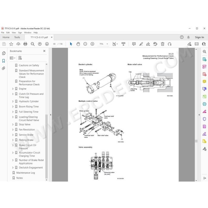Click the cloud upload icon
Viewport: 208px width, 208px height.
tap(18, 44)
